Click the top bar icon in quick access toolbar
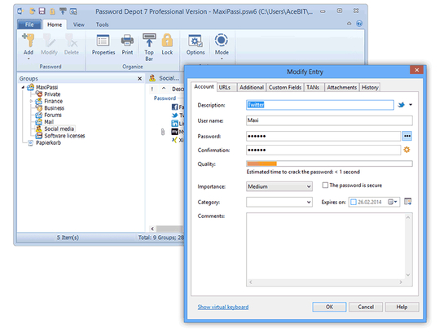The width and height of the screenshot is (448, 336). pos(63,11)
